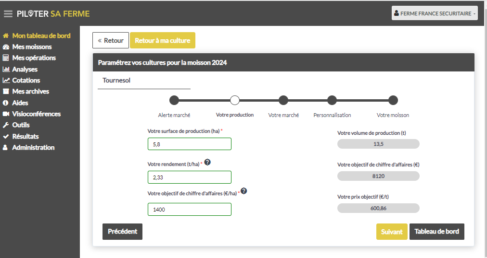The width and height of the screenshot is (487, 258).
Task: Open Mes archives in sidebar
Action: pyautogui.click(x=26, y=92)
